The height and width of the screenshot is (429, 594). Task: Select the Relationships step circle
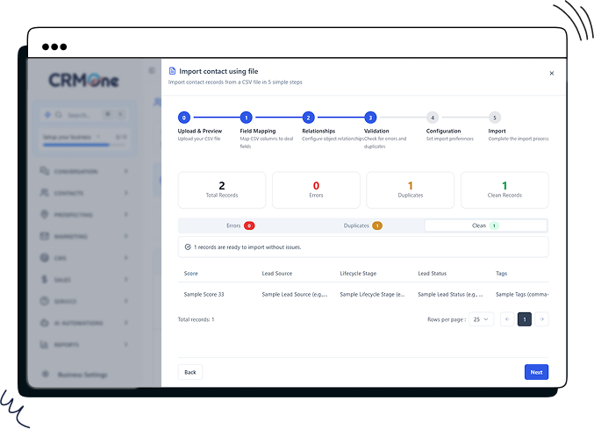(x=308, y=118)
